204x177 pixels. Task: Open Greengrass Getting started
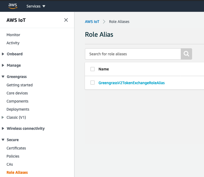19,85
